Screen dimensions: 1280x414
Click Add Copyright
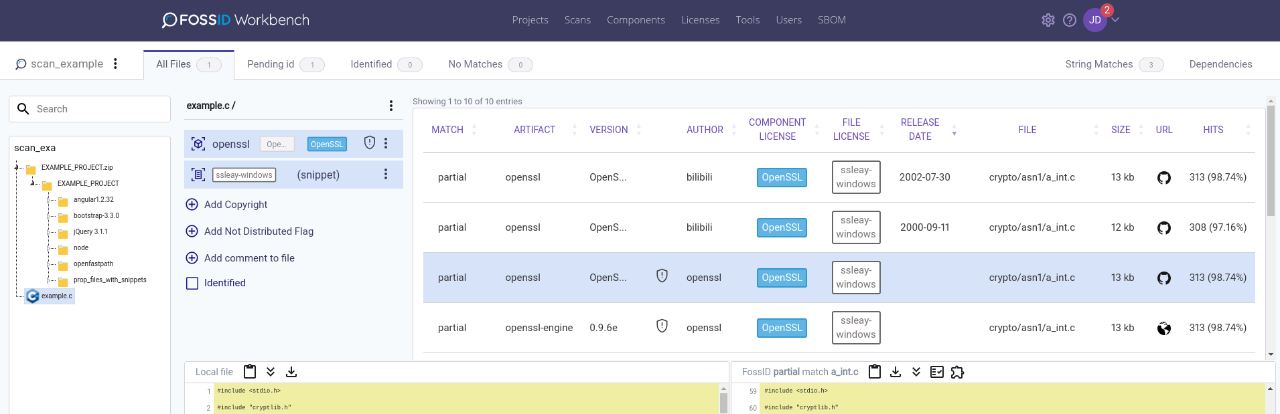click(x=226, y=205)
